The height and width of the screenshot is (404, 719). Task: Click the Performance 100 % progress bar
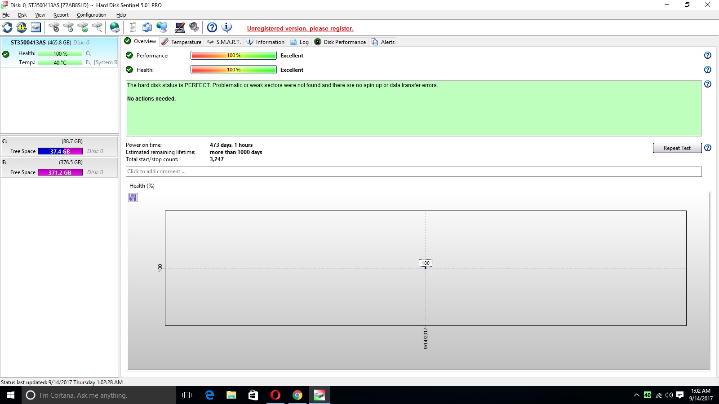[x=234, y=55]
